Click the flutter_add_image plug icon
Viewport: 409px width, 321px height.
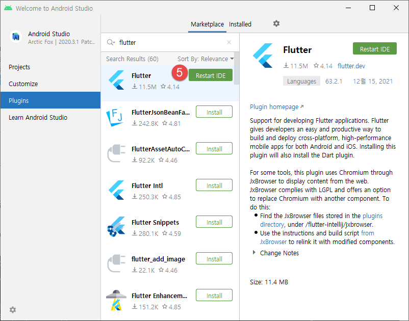coord(116,263)
